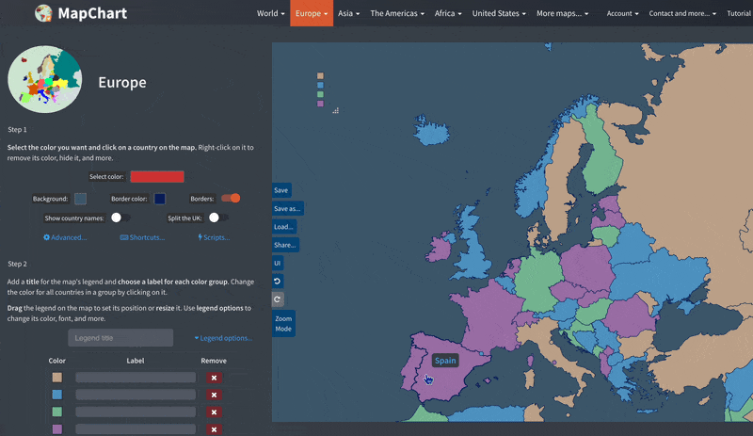Expand Legend options link
The image size is (753, 436).
pos(223,338)
